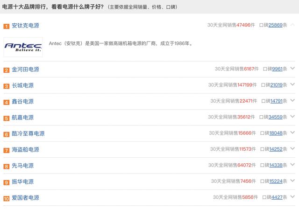299x209 pixels.
Task: Open 安钛克 reviews count 25869
Action: (x=275, y=25)
